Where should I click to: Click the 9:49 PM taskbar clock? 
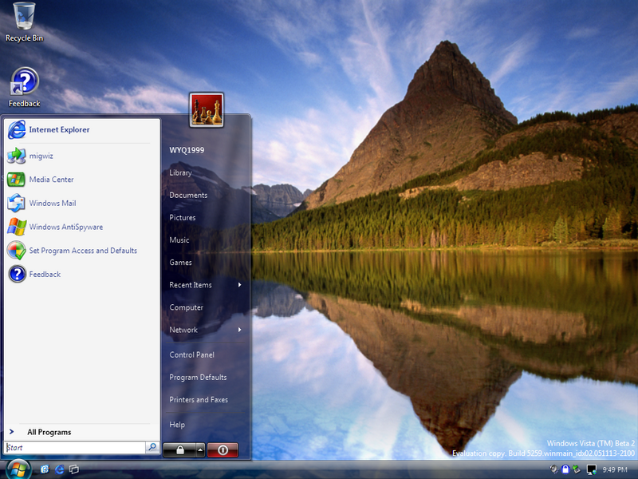pyautogui.click(x=615, y=469)
